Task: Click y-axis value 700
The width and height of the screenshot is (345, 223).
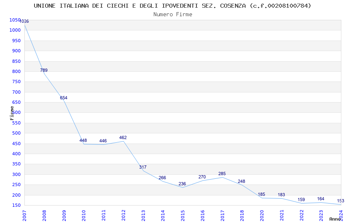Action: click(x=16, y=92)
